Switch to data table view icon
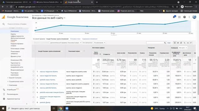199x111 pixels. [x=175, y=43]
